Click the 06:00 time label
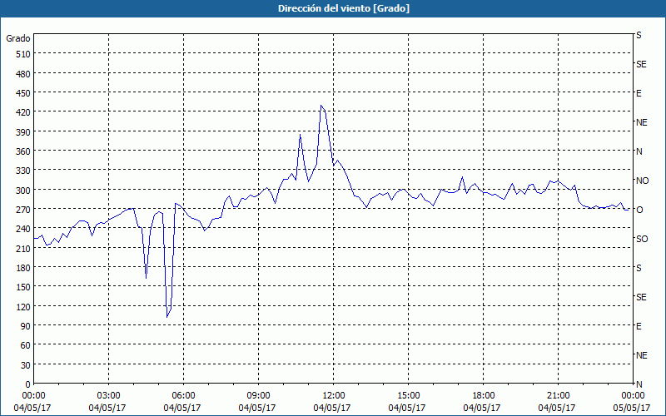This screenshot has height=416, width=666. [x=183, y=396]
